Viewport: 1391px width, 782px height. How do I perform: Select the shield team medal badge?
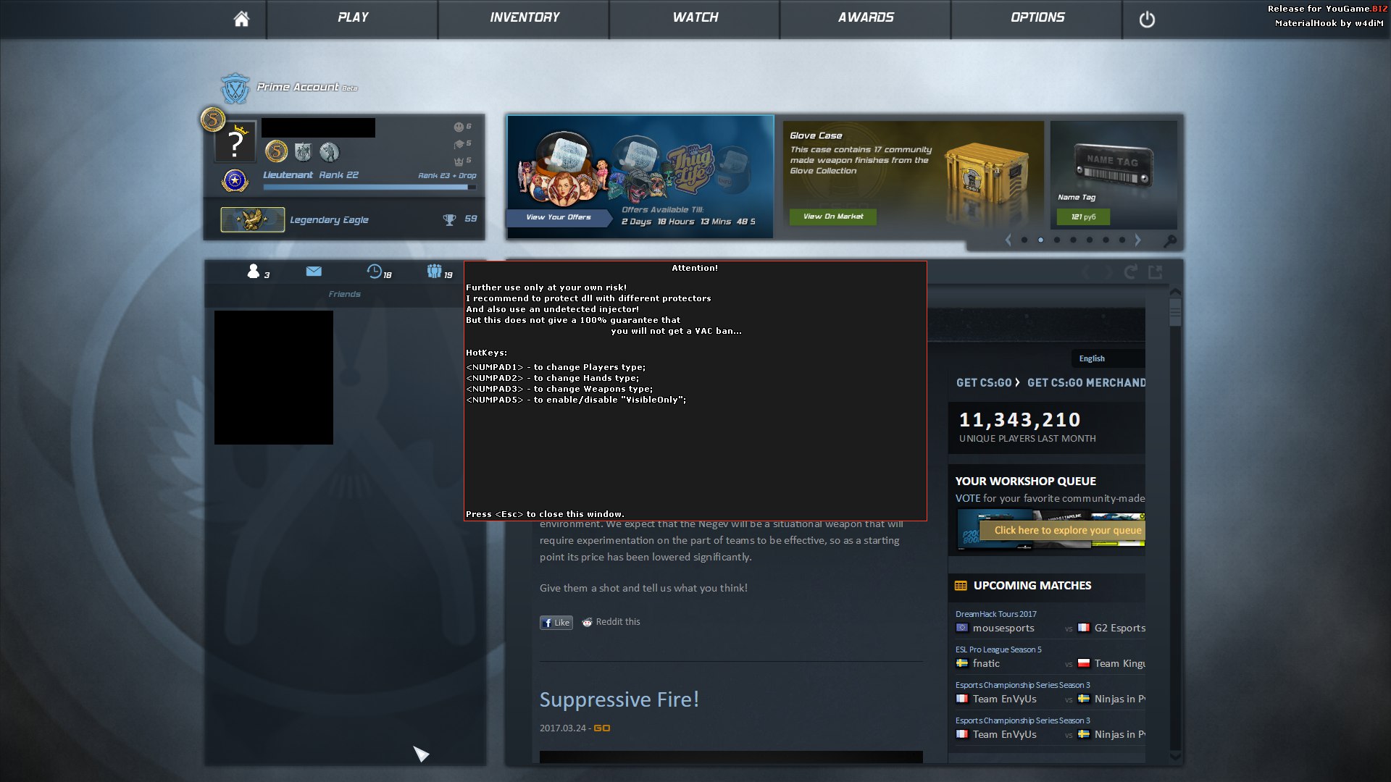[x=303, y=151]
